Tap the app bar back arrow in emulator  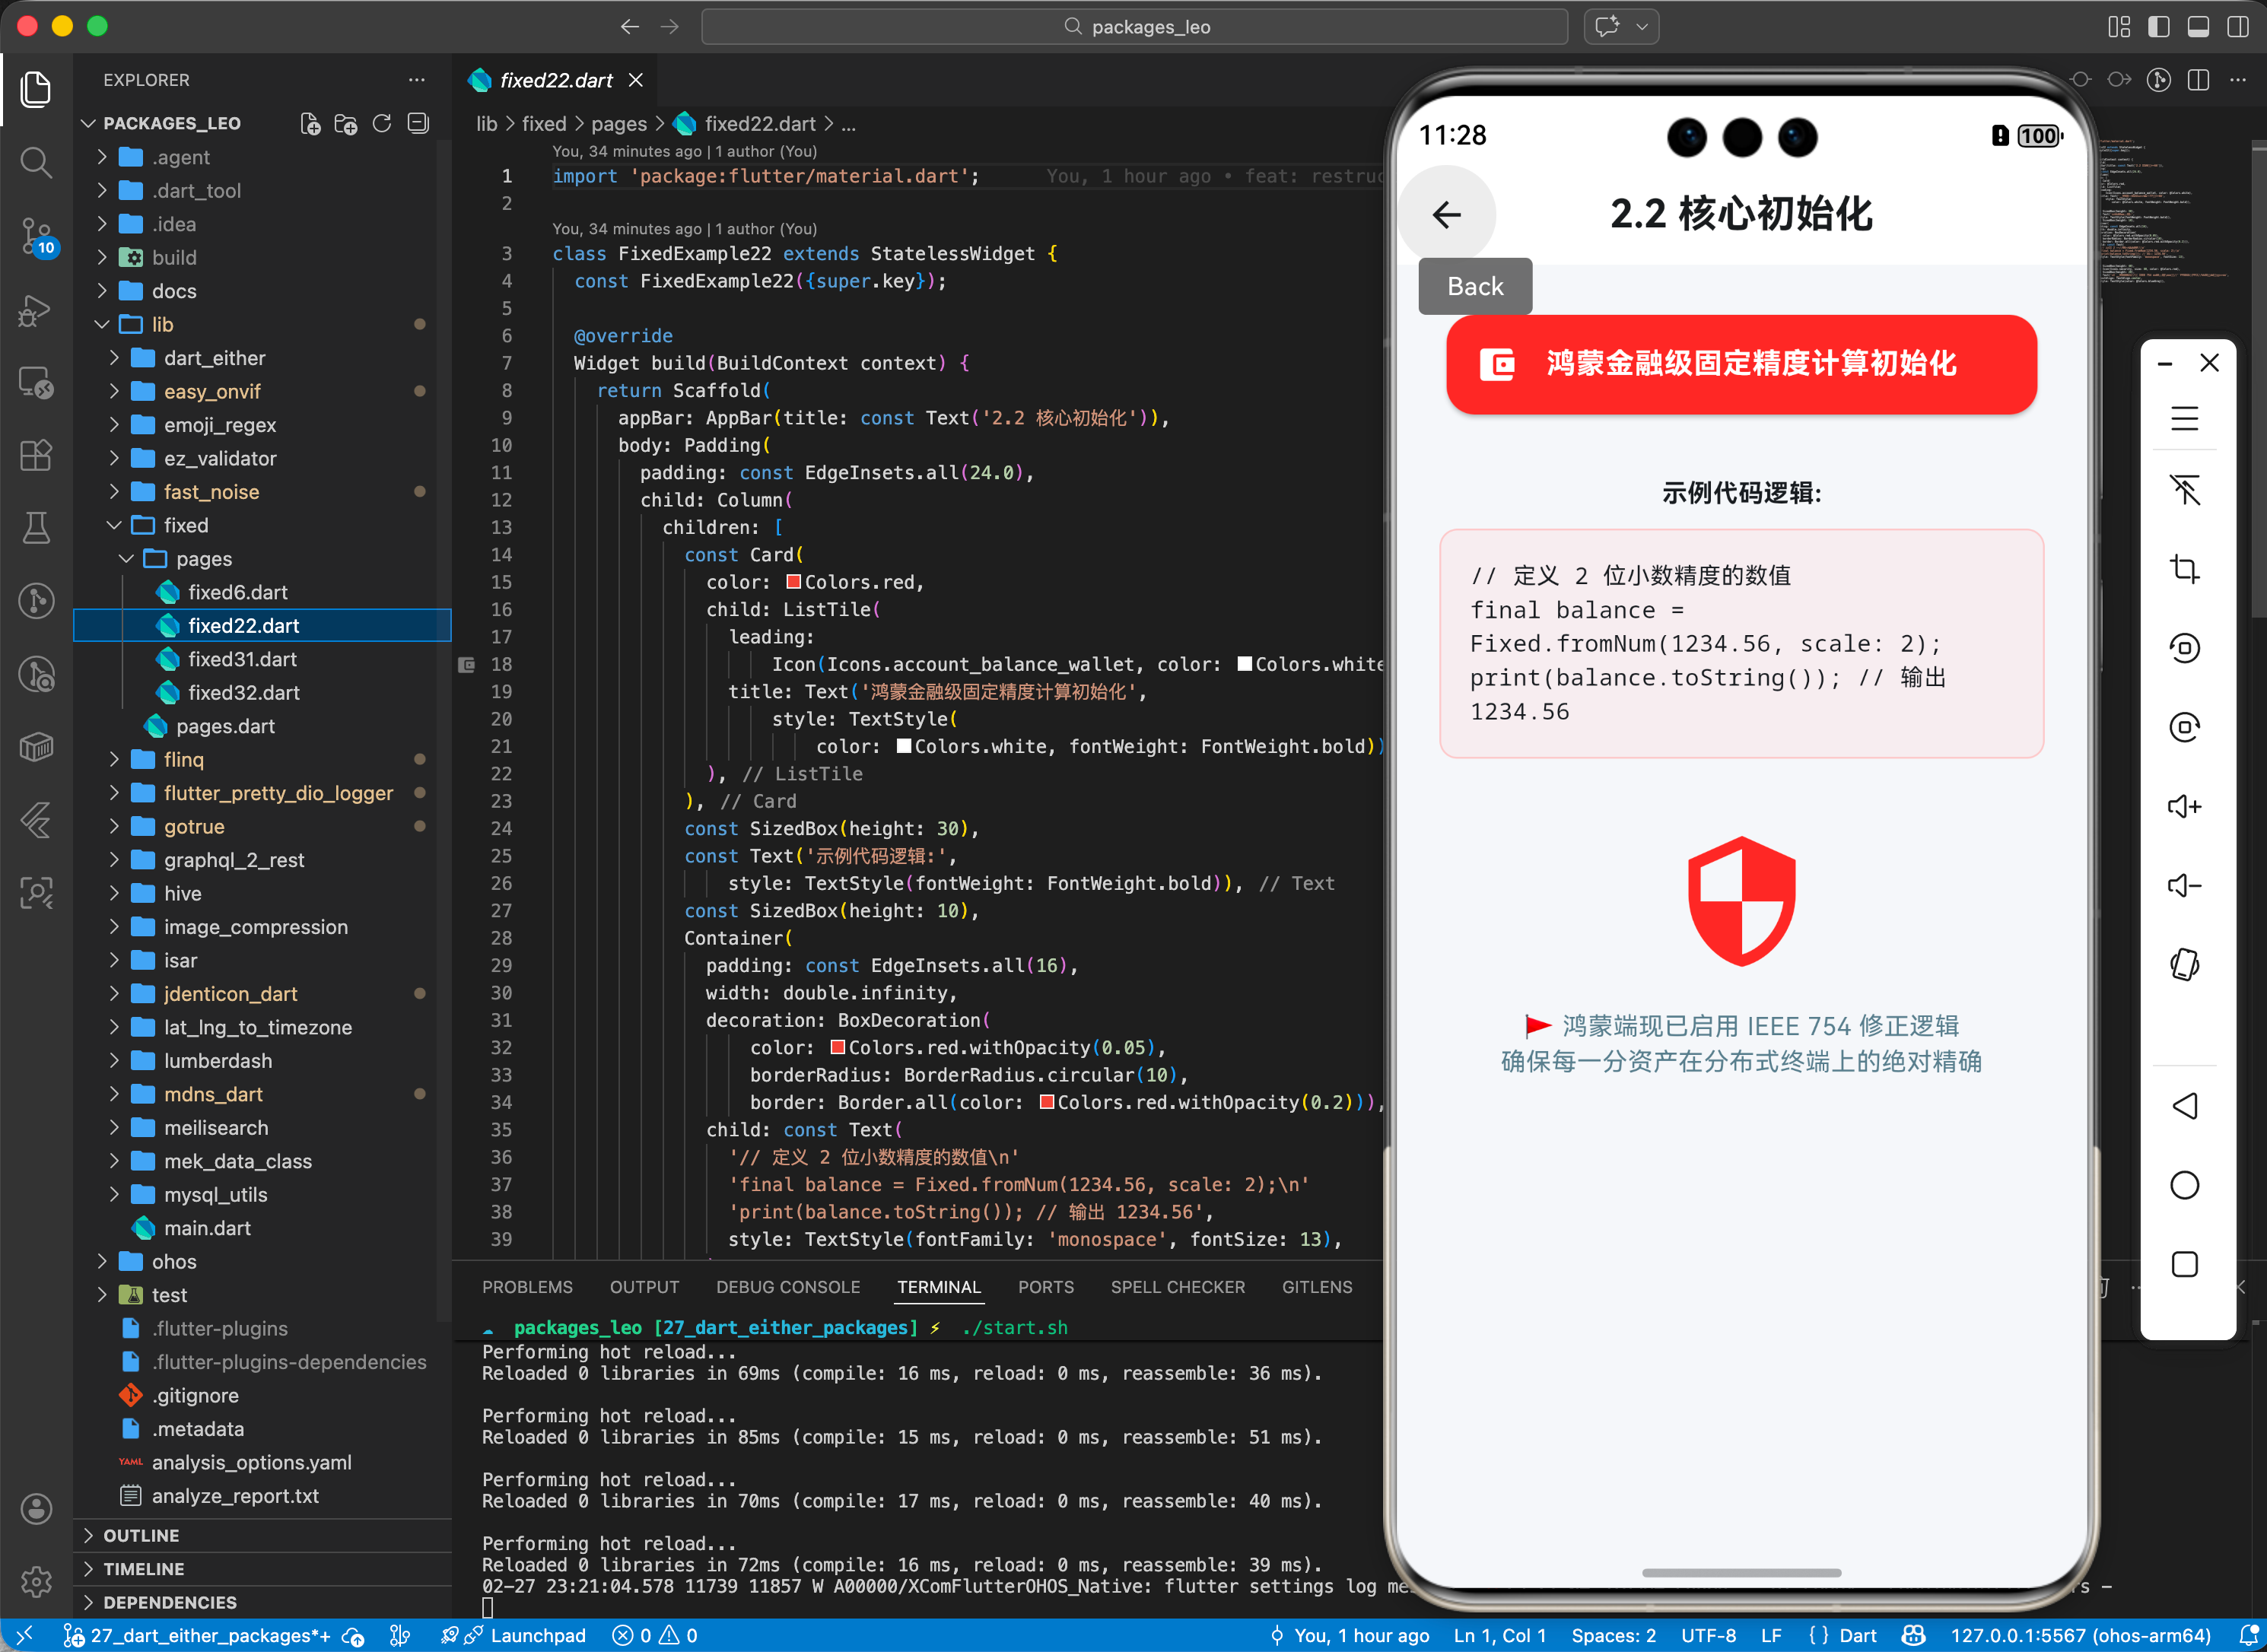tap(1446, 214)
